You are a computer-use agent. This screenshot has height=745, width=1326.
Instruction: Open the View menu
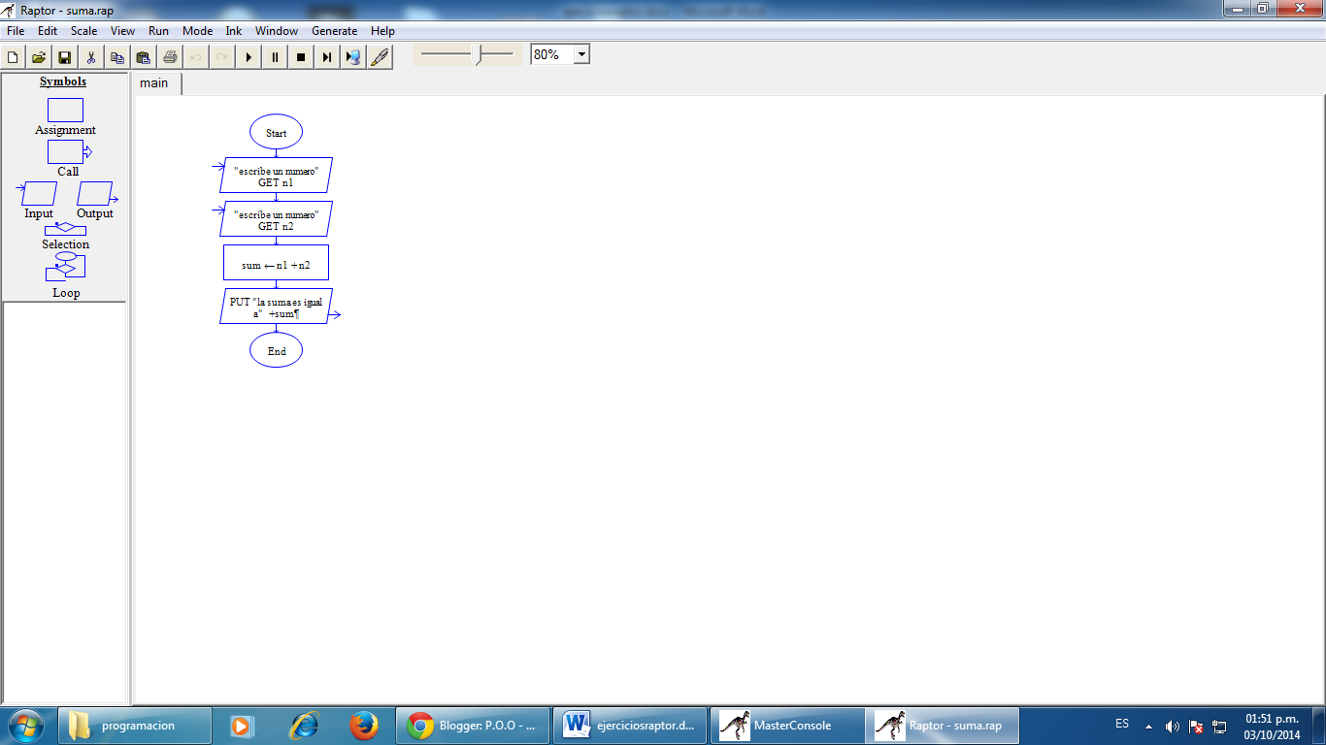pyautogui.click(x=122, y=31)
